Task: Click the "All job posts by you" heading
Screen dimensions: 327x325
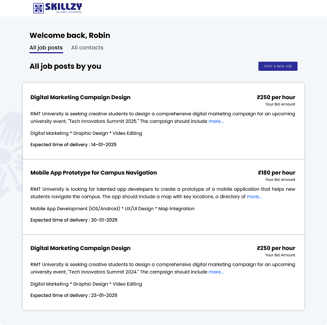Action: pos(65,66)
